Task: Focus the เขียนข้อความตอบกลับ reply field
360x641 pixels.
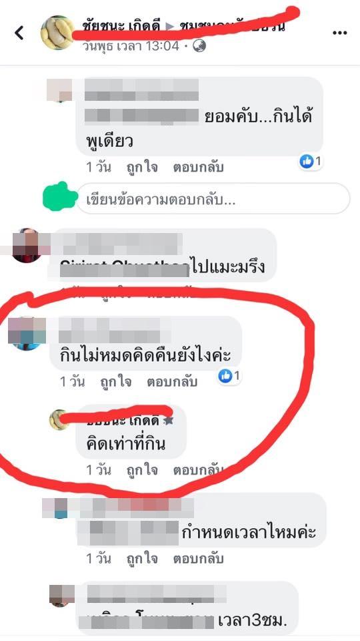Action: pos(213,199)
